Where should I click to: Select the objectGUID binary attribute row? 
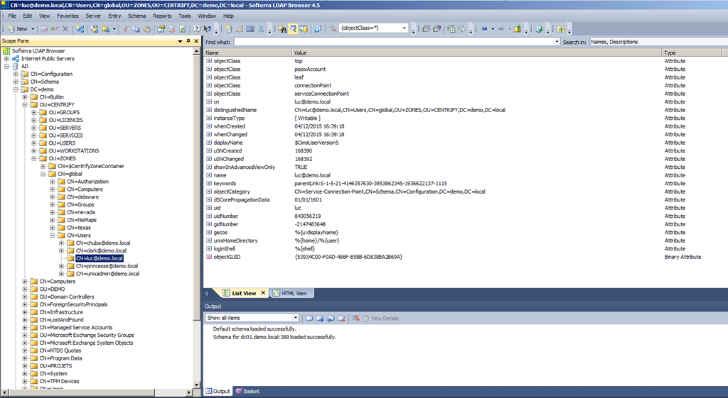tap(465, 257)
